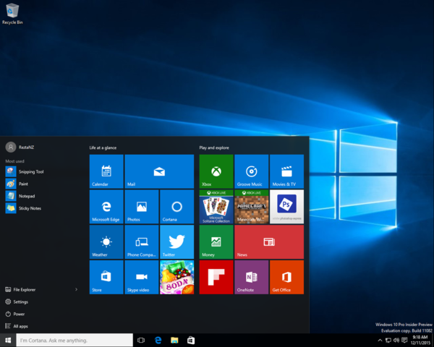Open the Mail tile

[x=159, y=171]
